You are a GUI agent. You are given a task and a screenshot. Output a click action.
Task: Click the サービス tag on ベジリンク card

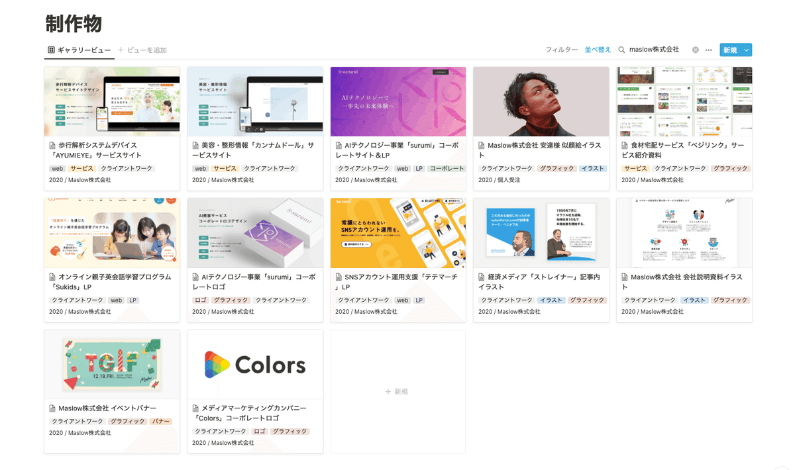click(635, 169)
